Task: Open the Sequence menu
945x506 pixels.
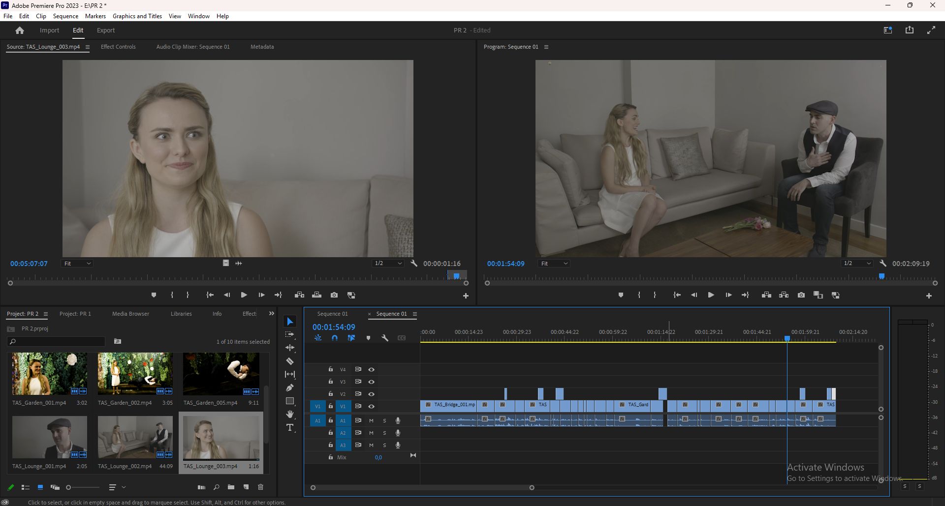Action: tap(65, 16)
